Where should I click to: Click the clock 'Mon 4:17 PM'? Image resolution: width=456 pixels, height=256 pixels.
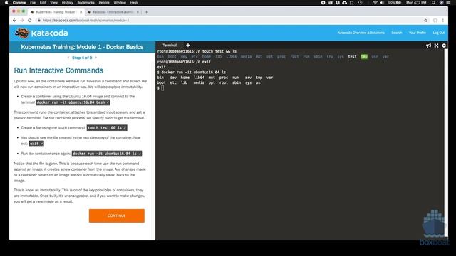pyautogui.click(x=416, y=3)
